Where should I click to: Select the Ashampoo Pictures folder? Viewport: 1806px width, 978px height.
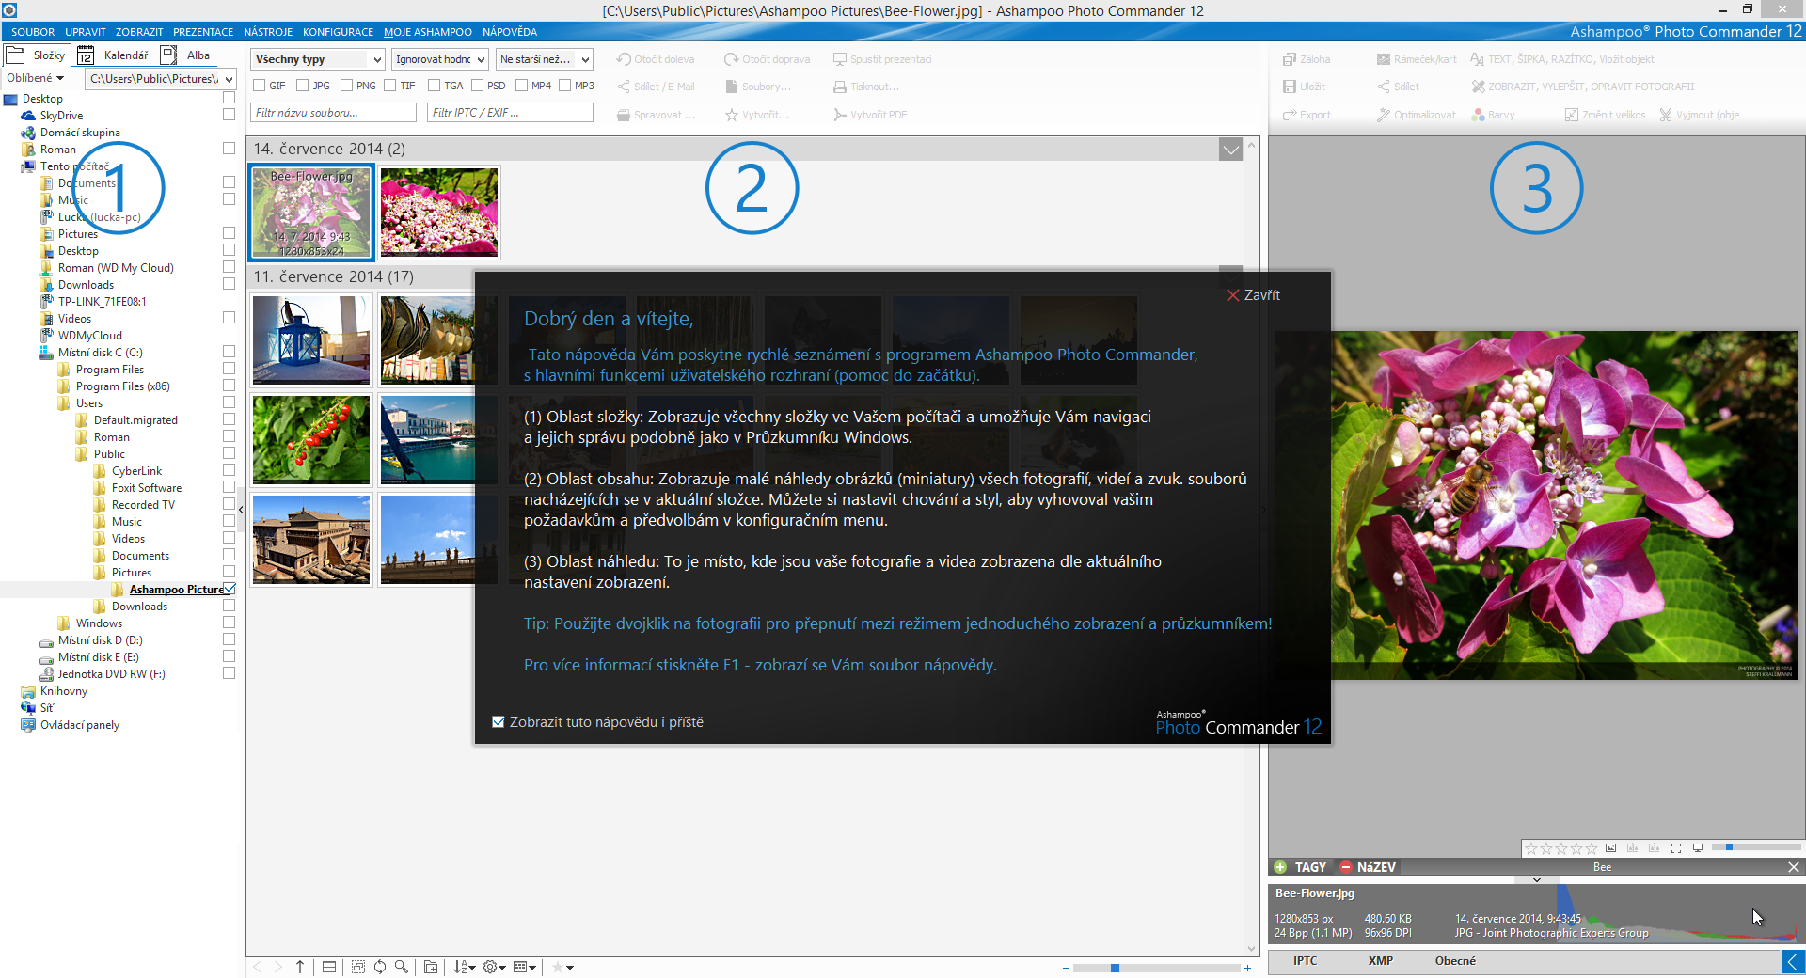point(177,590)
